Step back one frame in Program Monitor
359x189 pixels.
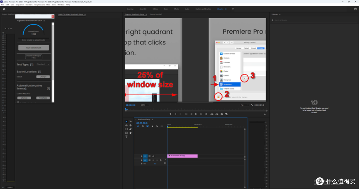191,114
